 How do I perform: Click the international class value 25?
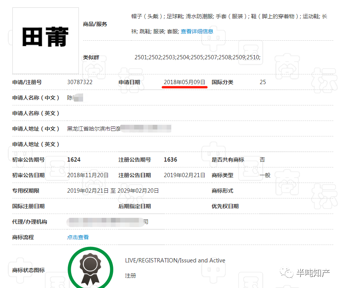(x=263, y=82)
